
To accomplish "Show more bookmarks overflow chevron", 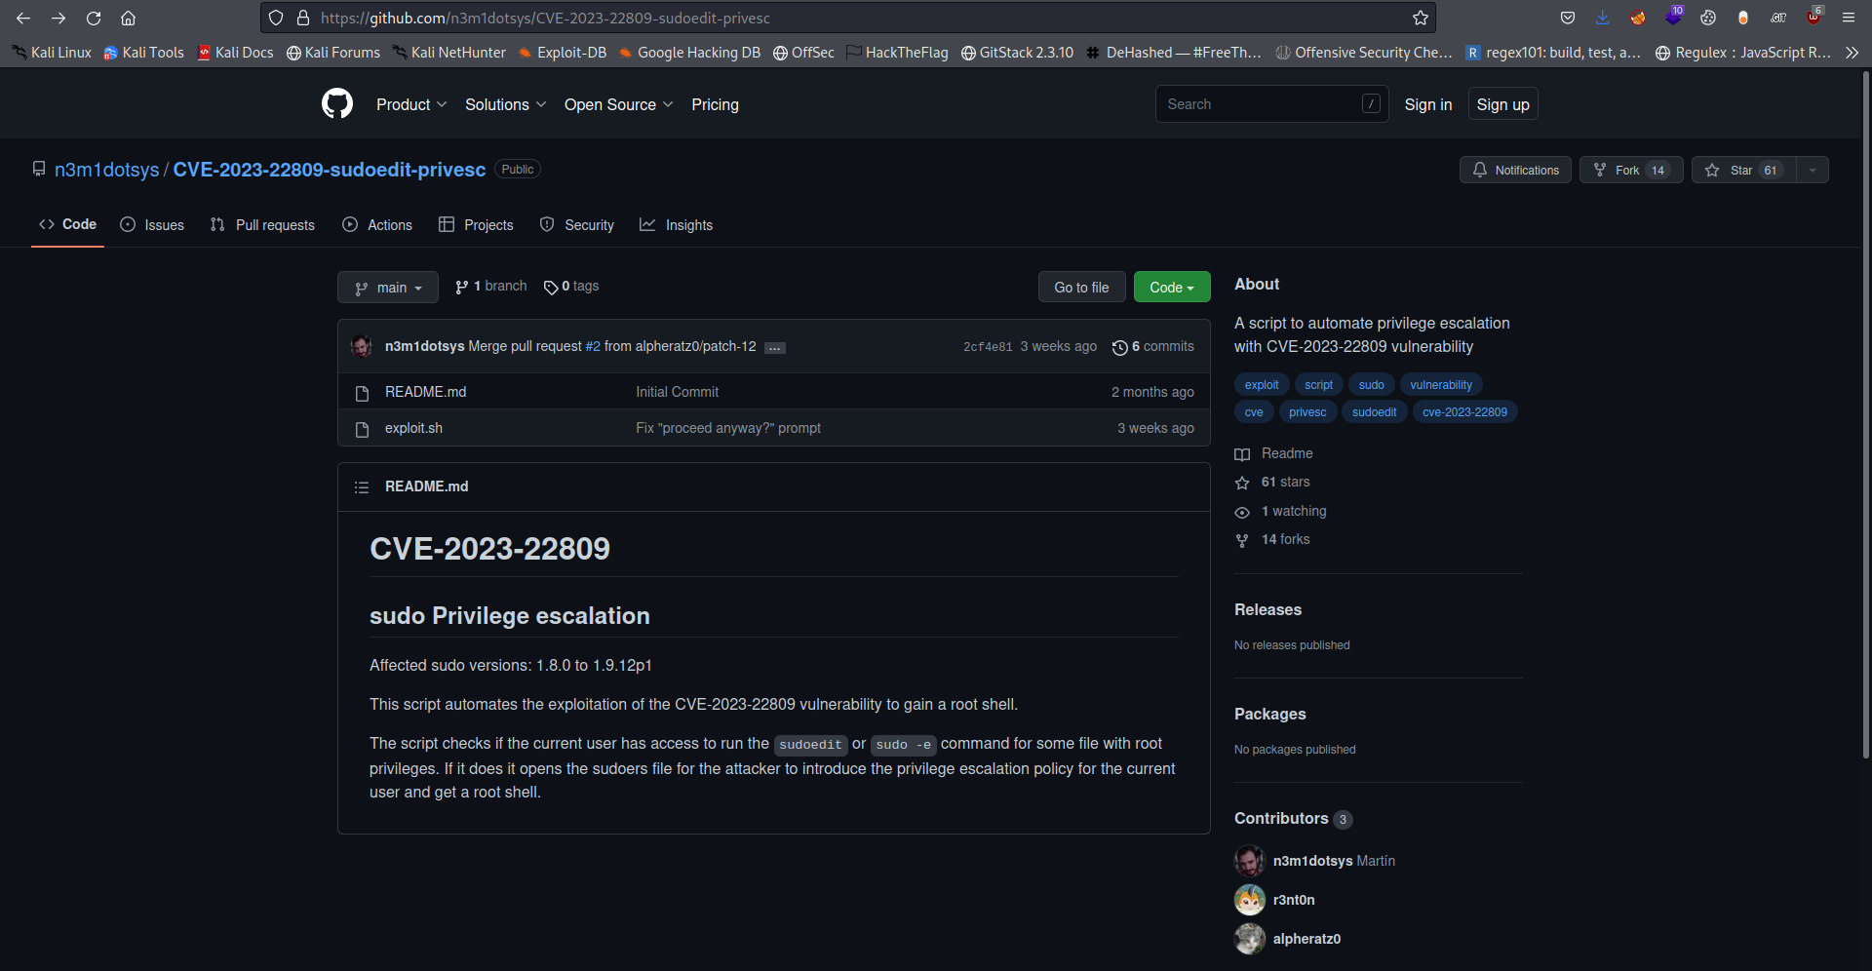I will pos(1852,53).
